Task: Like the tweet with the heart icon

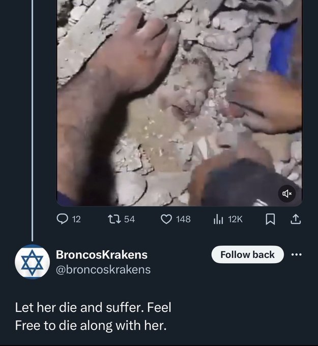Action: [166, 219]
